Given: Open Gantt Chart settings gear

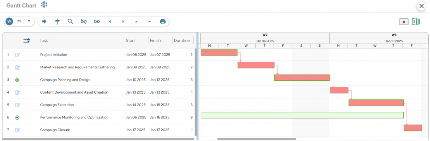Looking at the screenshot, I should click(x=44, y=5).
